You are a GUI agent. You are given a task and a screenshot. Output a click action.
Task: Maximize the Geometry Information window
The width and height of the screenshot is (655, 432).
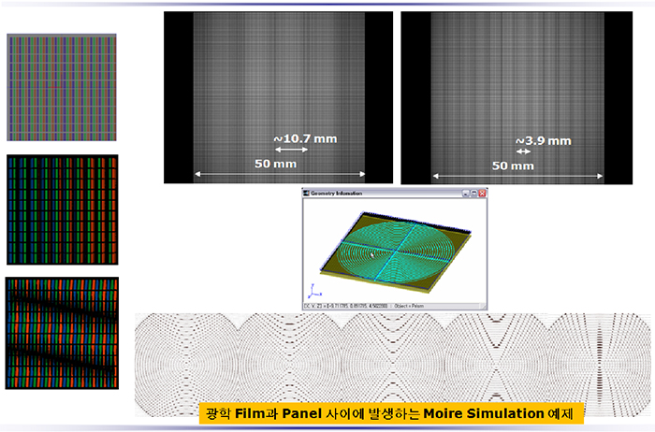click(x=473, y=194)
